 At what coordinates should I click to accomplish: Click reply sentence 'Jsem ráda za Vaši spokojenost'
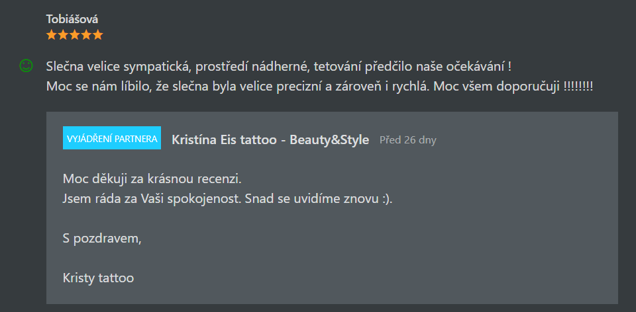coord(152,200)
